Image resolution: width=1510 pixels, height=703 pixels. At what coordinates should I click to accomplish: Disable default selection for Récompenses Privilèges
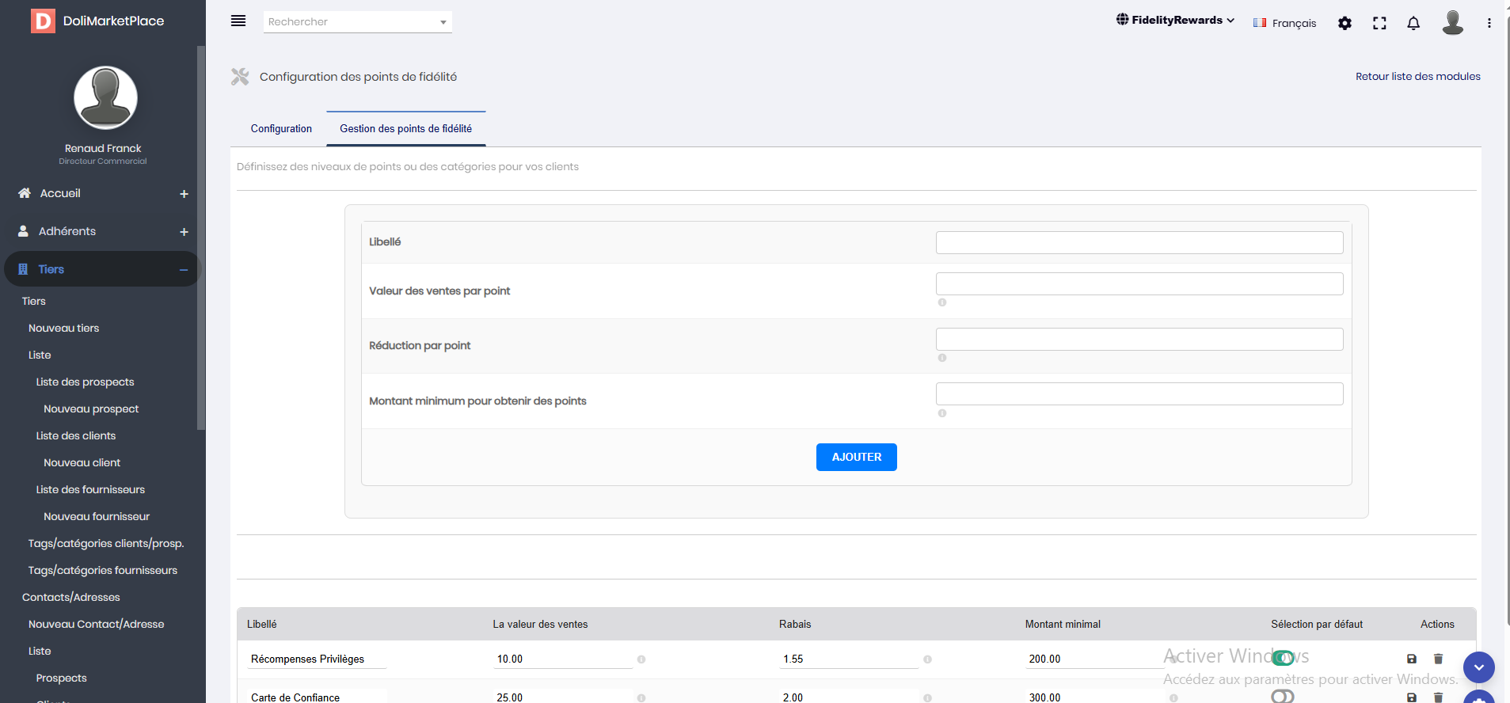pyautogui.click(x=1283, y=658)
